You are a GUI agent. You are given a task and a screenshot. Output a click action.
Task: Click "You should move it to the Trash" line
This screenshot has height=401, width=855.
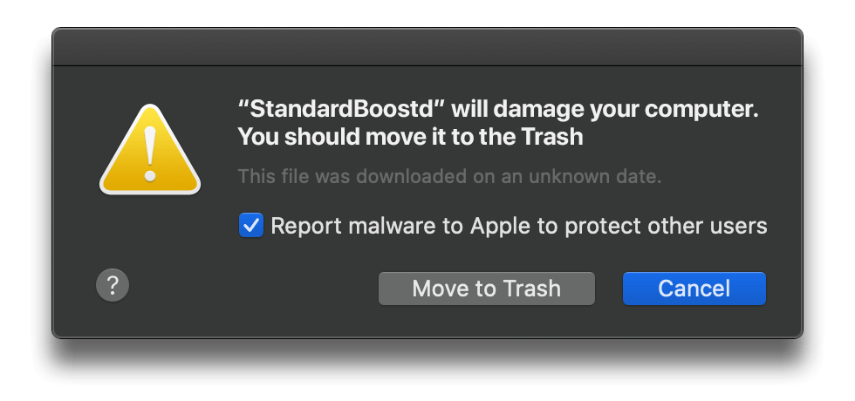(x=410, y=137)
